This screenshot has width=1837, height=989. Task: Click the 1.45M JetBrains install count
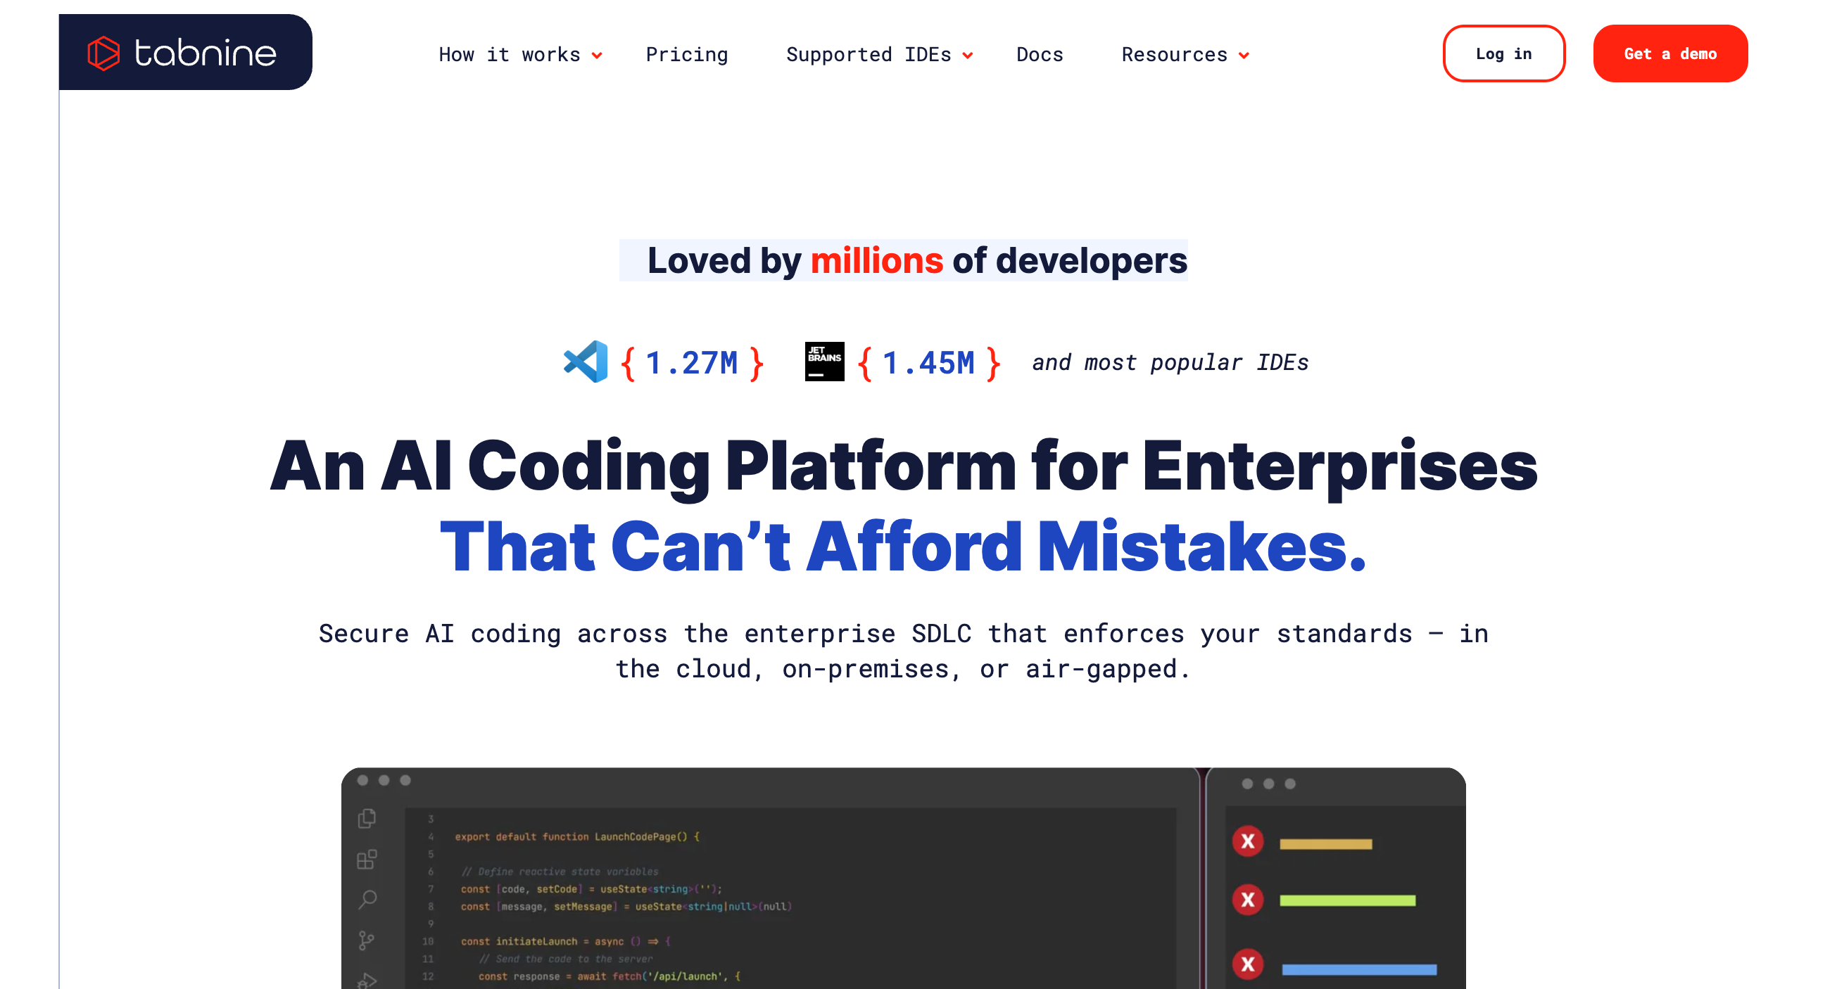coord(928,364)
